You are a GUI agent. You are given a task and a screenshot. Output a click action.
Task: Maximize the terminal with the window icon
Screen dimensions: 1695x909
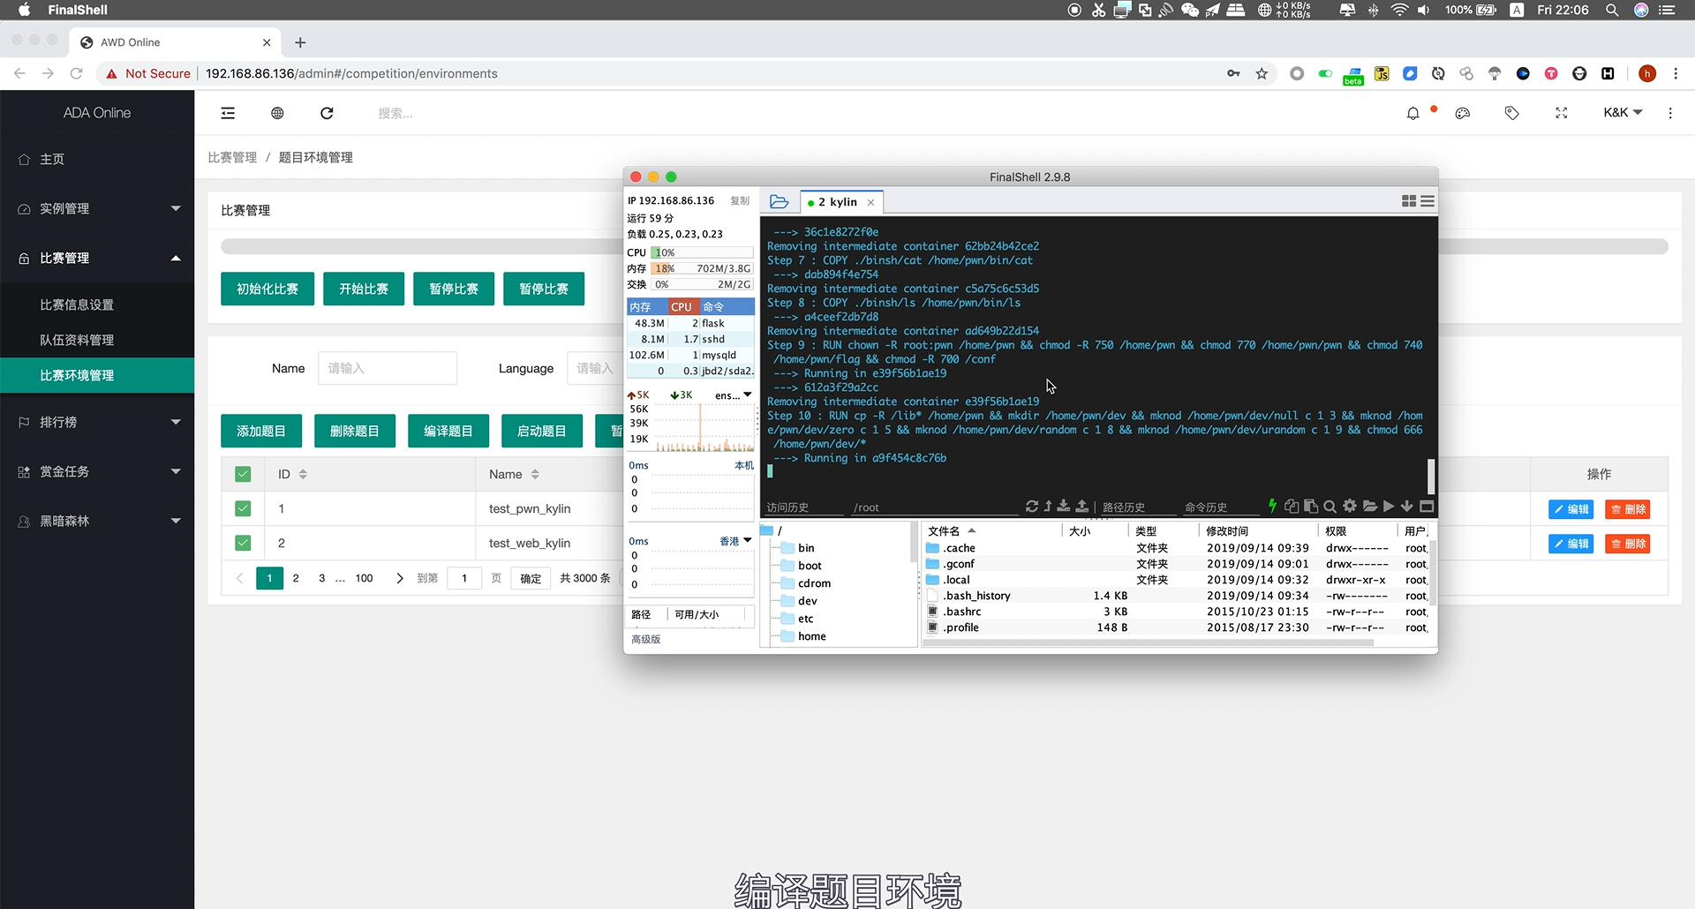(x=1427, y=507)
